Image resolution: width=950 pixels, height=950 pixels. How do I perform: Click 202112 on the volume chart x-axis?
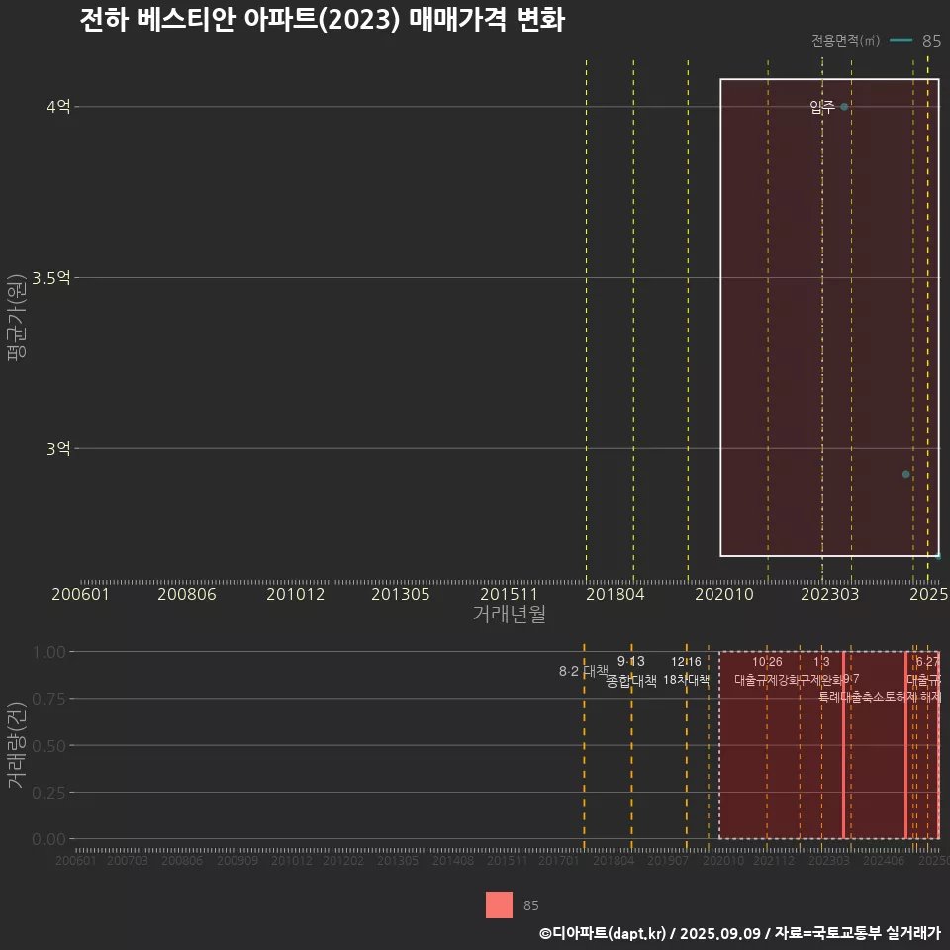point(774,860)
